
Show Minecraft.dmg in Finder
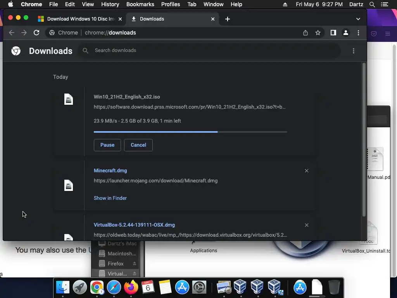tap(110, 198)
